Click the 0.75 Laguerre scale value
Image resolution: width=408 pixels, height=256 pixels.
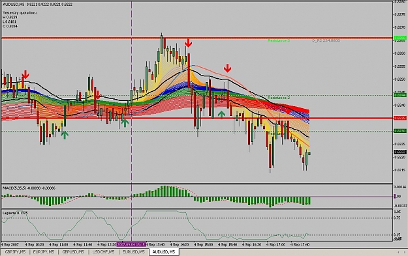tap(398, 218)
